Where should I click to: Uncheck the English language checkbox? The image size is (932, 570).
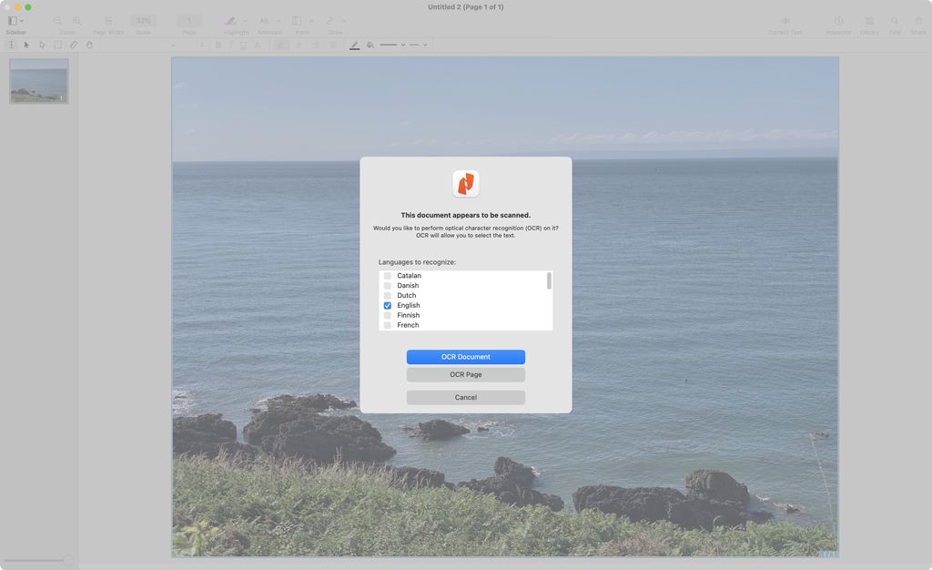tap(387, 305)
